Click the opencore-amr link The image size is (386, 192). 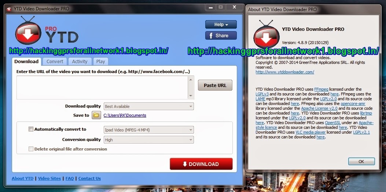(353, 104)
